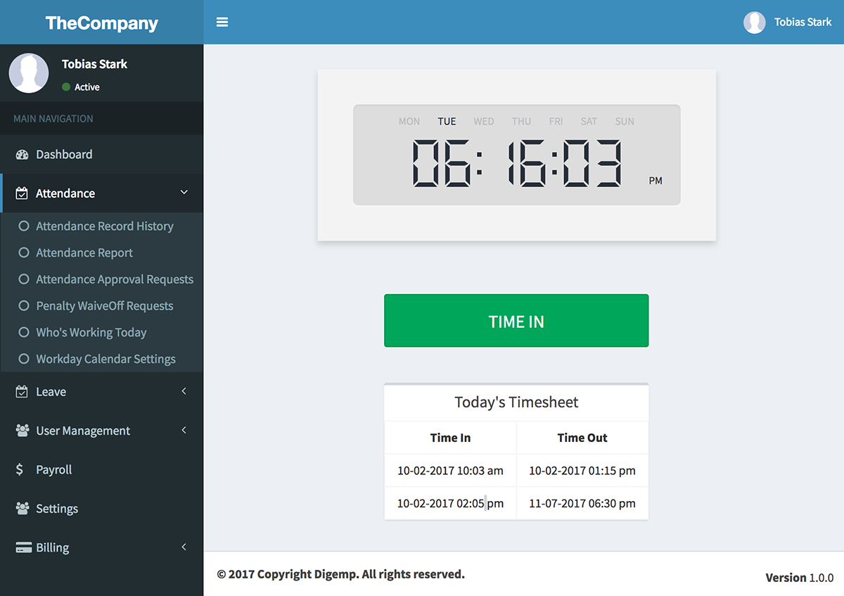Select cell 10-02-2017 01:15 pm
The height and width of the screenshot is (596, 844).
[x=582, y=471]
